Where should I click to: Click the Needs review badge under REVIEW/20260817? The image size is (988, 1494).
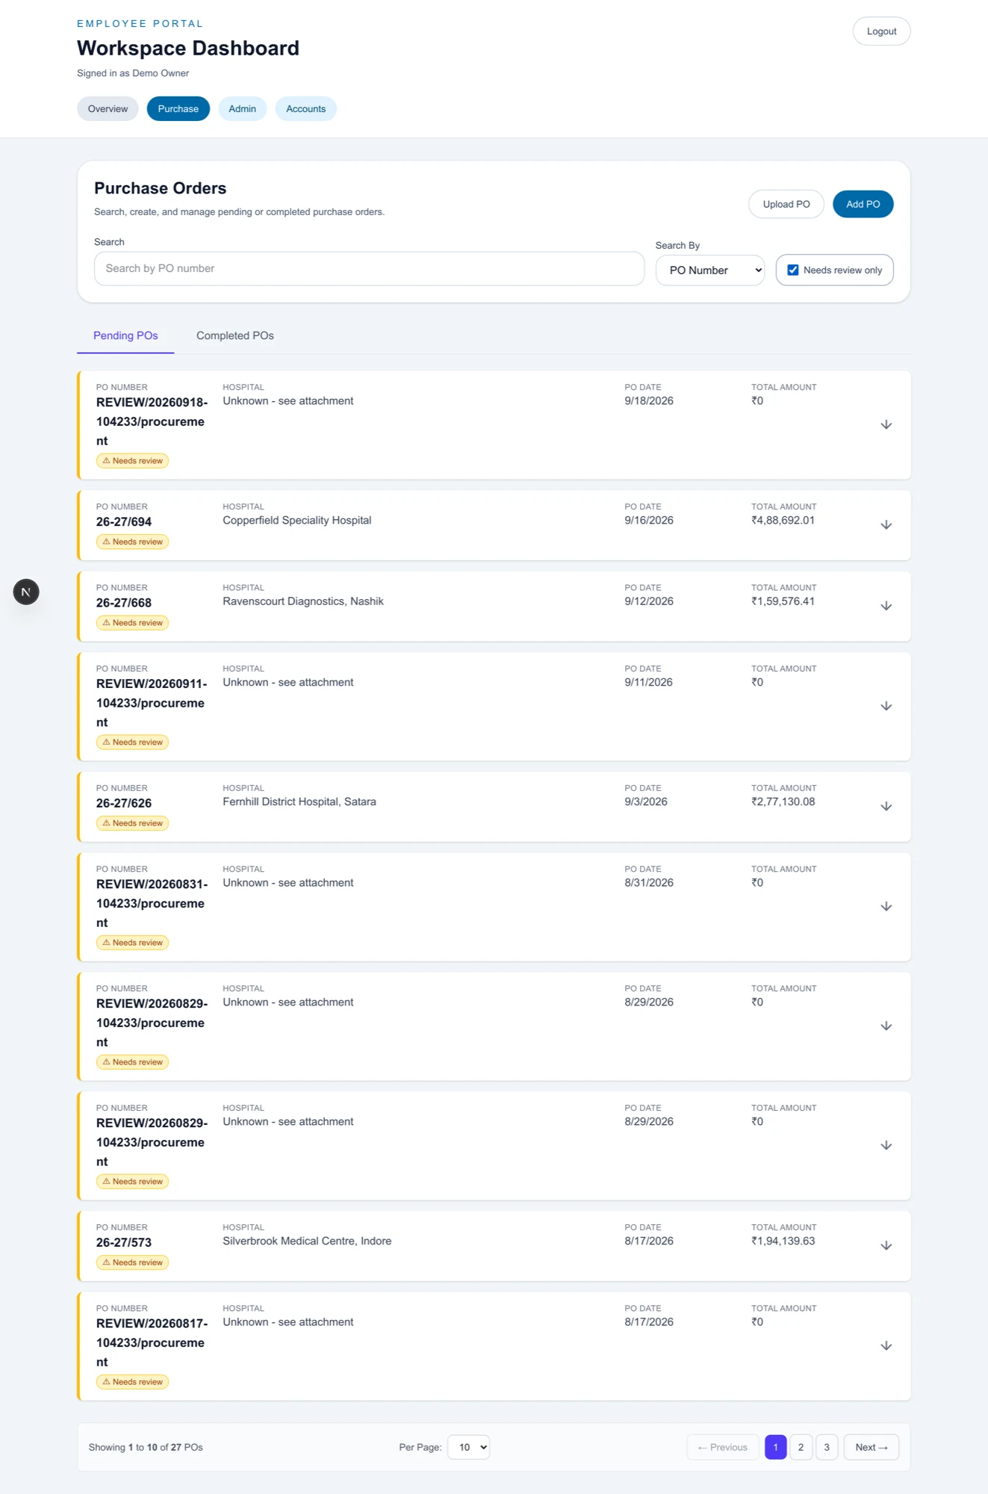132,1382
